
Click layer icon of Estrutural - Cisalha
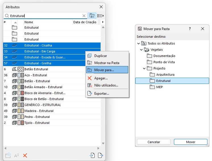14,45
